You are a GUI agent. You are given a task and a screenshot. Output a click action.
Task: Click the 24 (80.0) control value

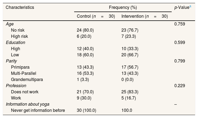pyautogui.click(x=85, y=30)
